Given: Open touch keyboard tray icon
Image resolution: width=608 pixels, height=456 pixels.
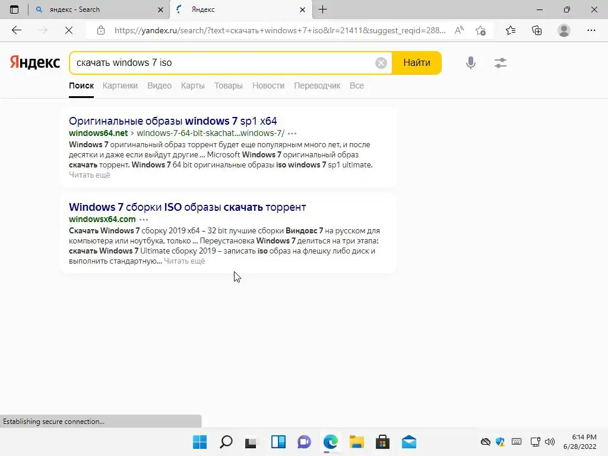Looking at the screenshot, I should pyautogui.click(x=517, y=442).
